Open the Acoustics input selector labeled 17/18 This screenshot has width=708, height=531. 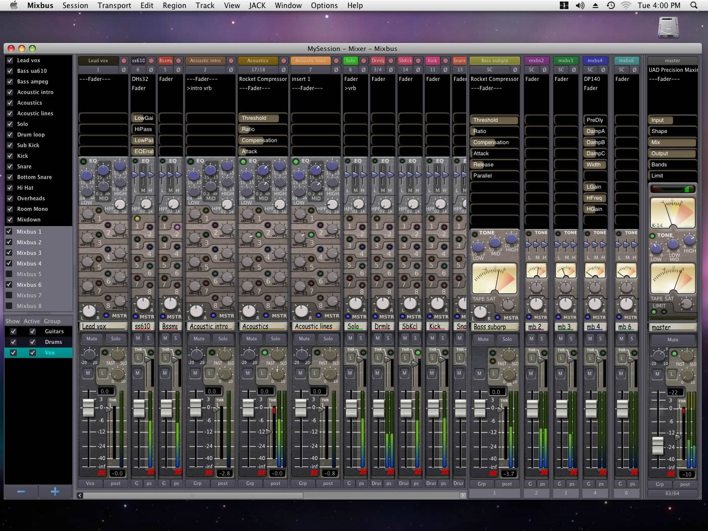(x=258, y=70)
